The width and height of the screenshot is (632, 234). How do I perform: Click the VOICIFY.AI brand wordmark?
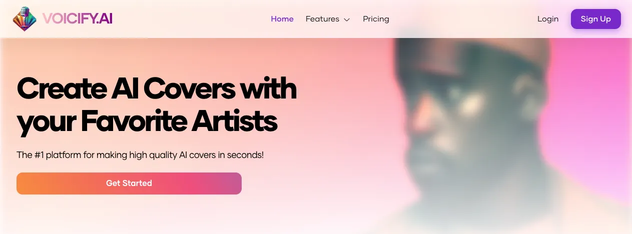[x=78, y=19]
